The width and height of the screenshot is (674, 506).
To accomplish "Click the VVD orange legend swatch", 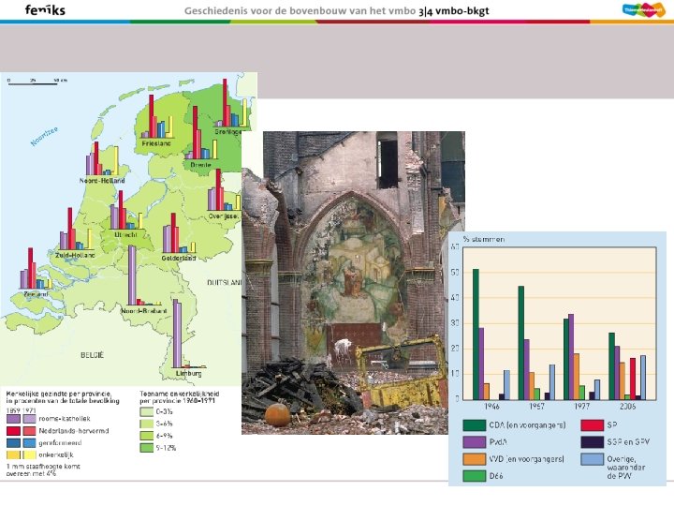I will click(x=474, y=458).
